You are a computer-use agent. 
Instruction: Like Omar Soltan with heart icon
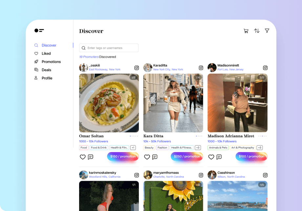click(83, 157)
